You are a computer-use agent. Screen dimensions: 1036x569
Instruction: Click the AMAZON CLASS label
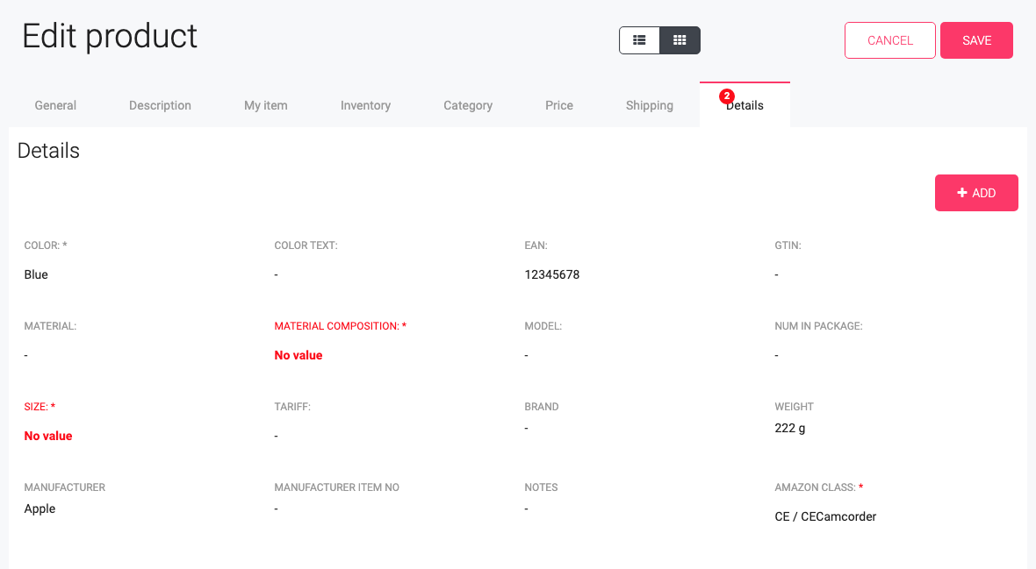(818, 487)
